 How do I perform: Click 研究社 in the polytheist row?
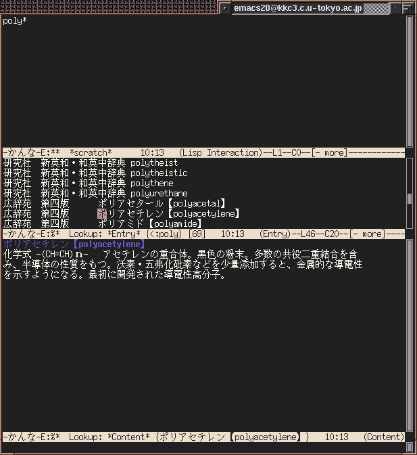click(x=17, y=162)
